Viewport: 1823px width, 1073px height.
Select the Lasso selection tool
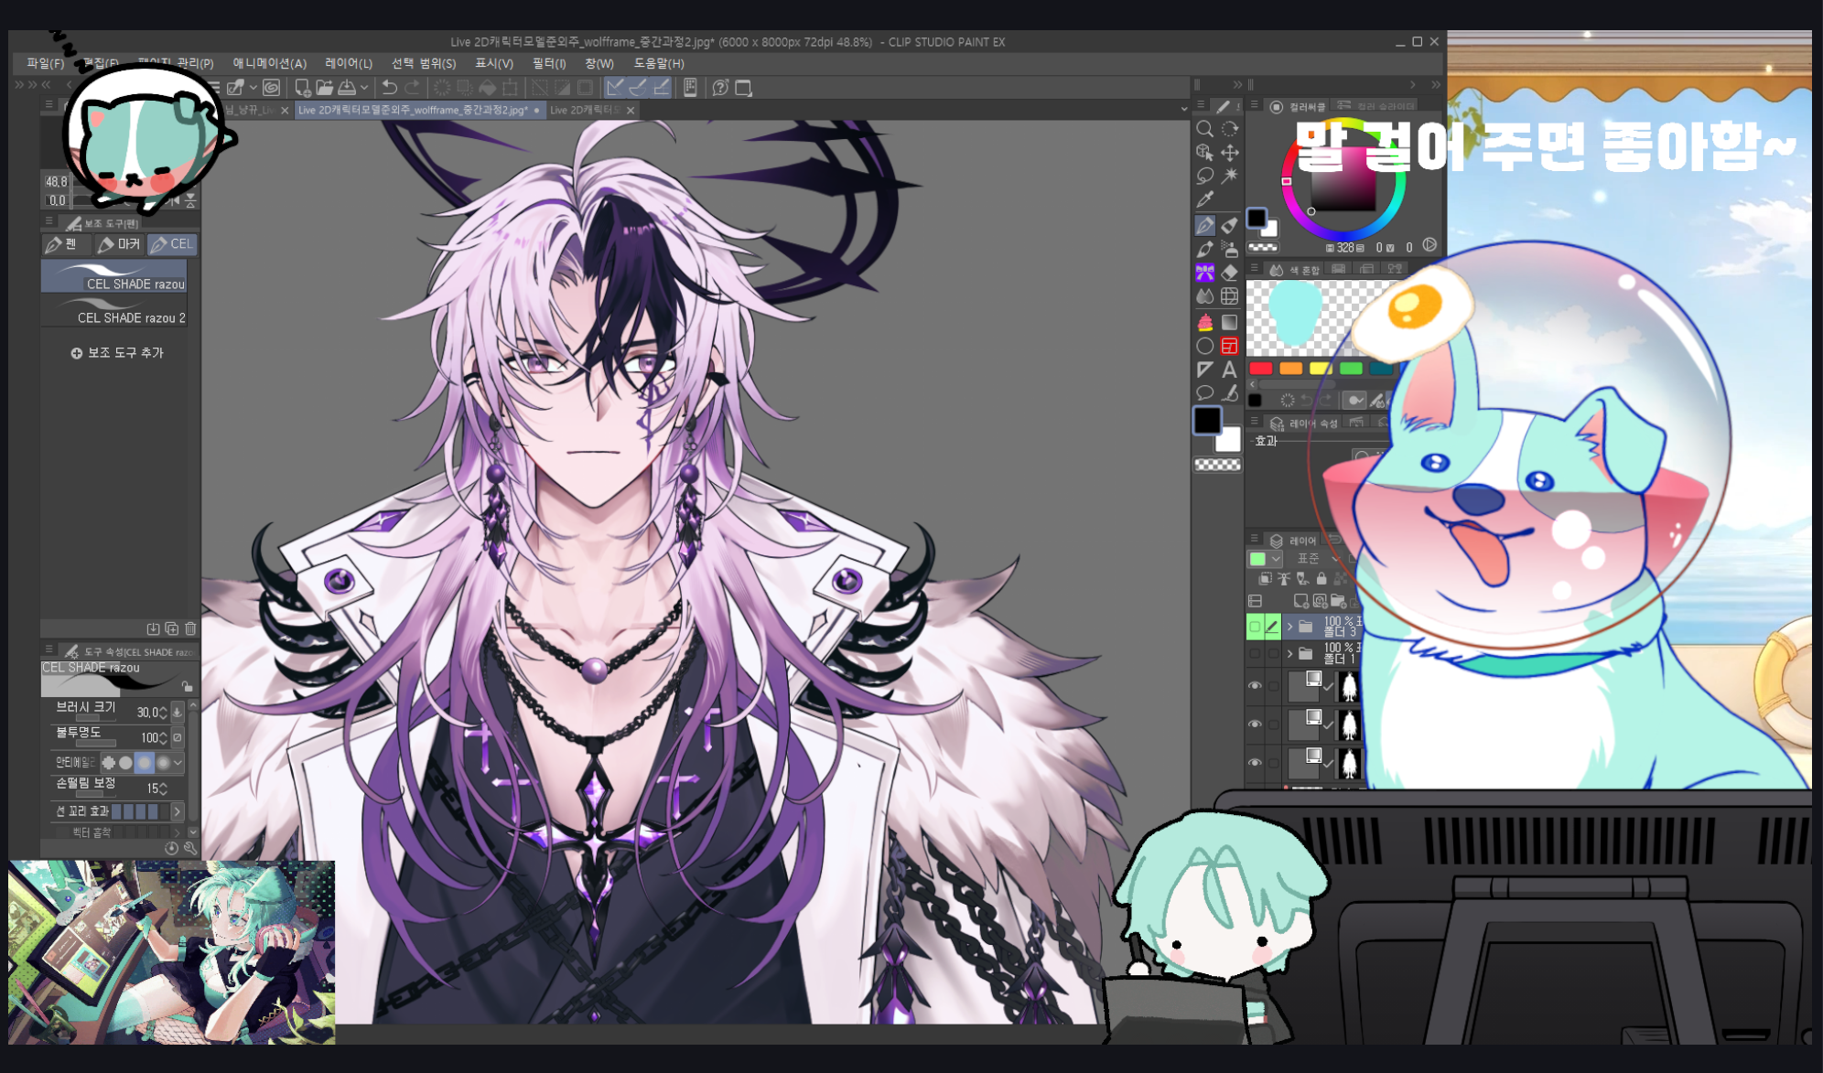click(1204, 176)
